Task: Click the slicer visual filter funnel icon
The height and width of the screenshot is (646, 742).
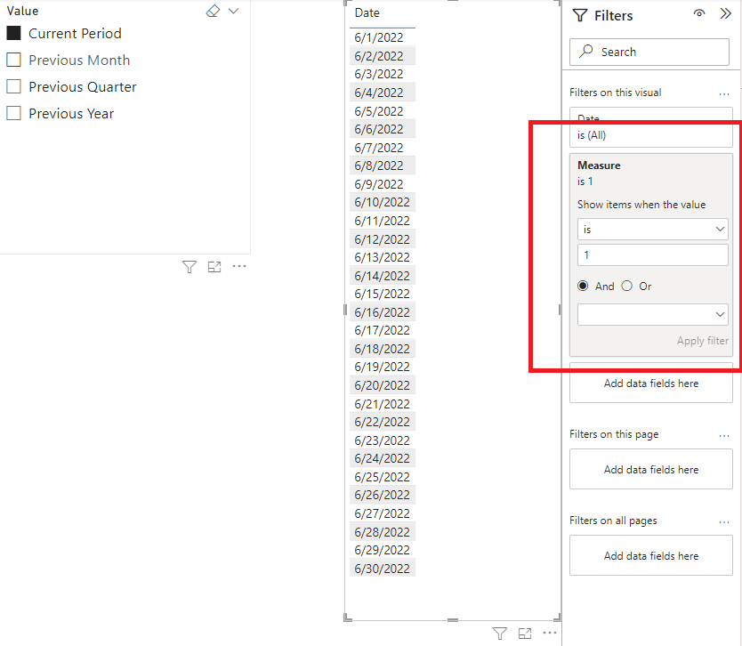Action: pos(190,267)
